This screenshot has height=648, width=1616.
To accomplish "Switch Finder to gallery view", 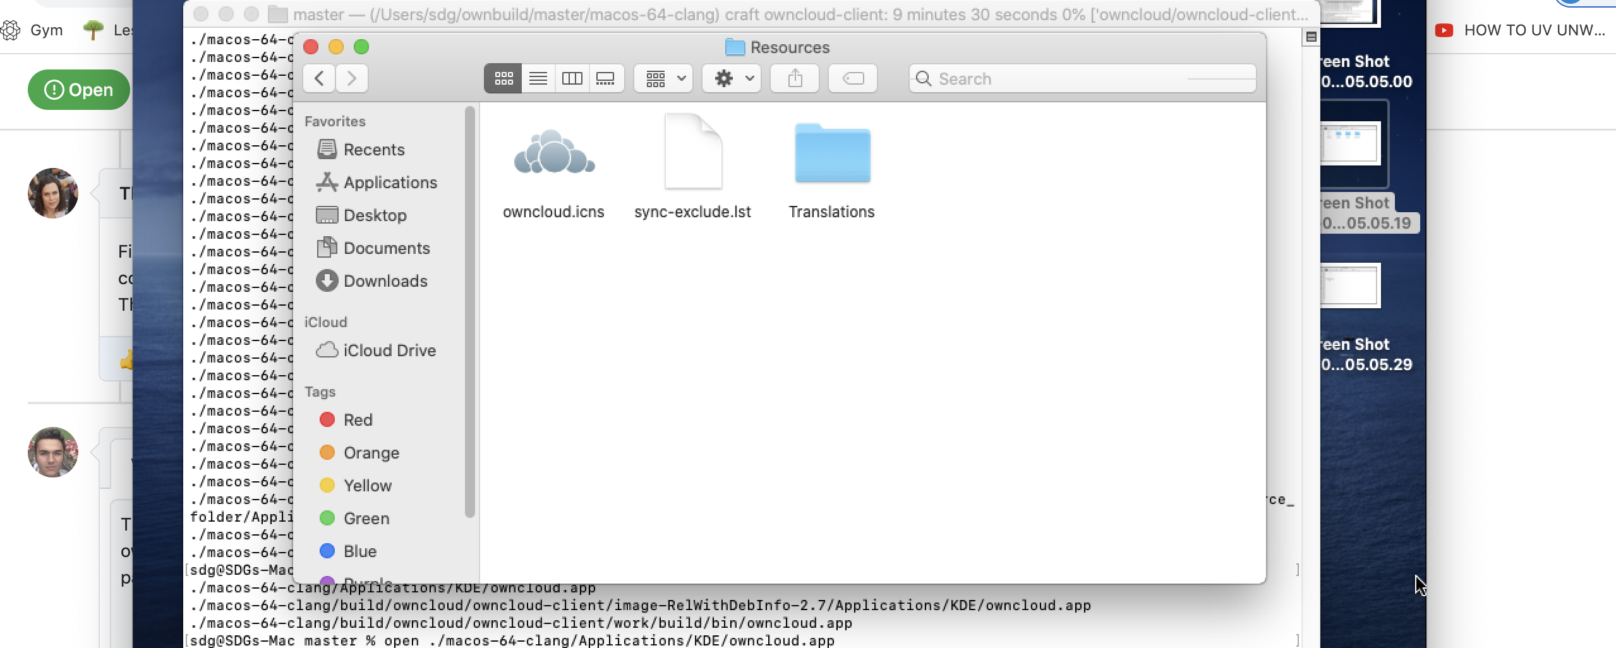I will 606,78.
